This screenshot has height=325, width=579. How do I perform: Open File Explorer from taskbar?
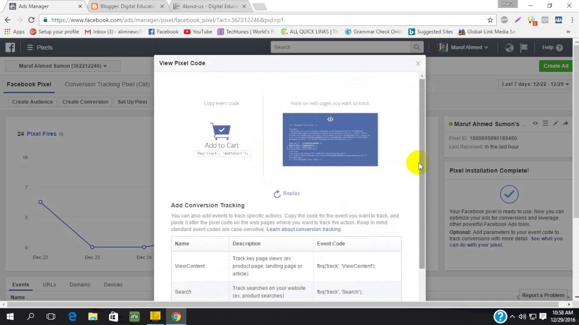[93, 316]
